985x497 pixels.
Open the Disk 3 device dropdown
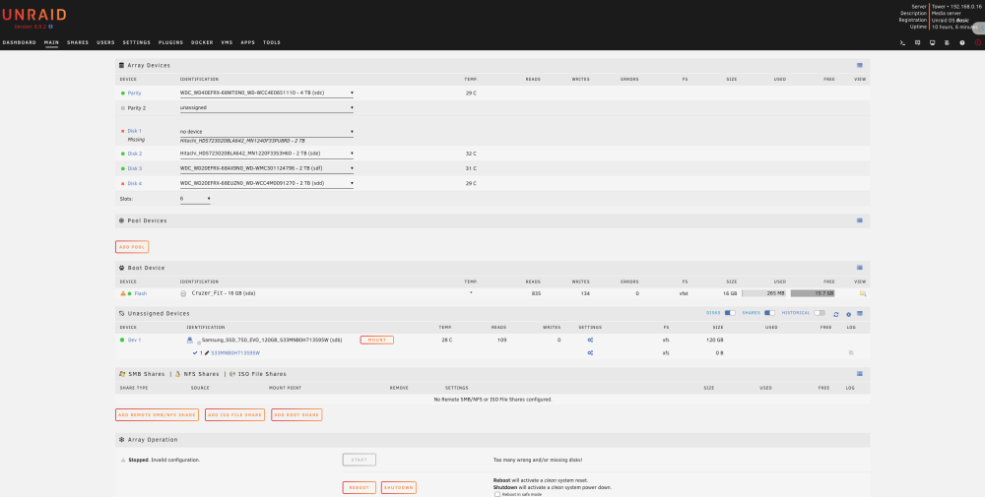(x=267, y=169)
